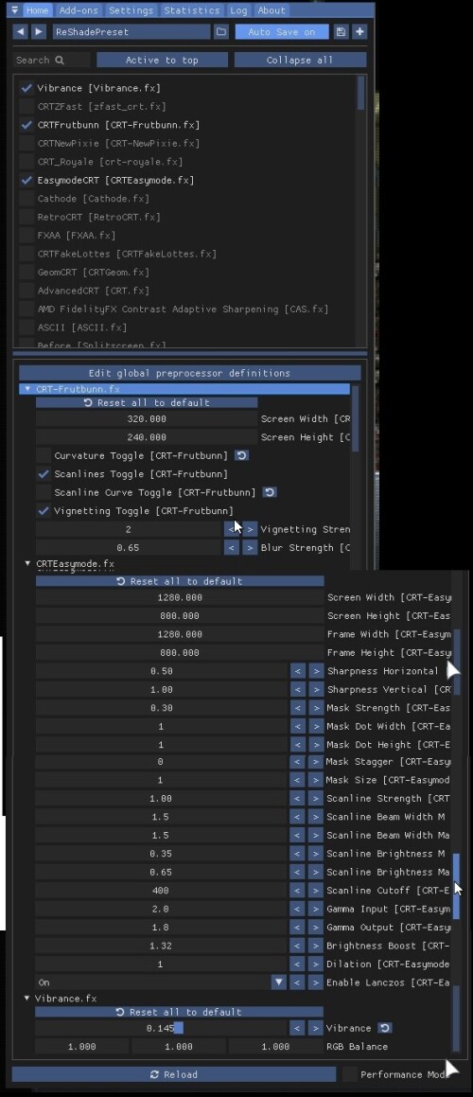Click the save preset floppy disk icon

tap(341, 31)
